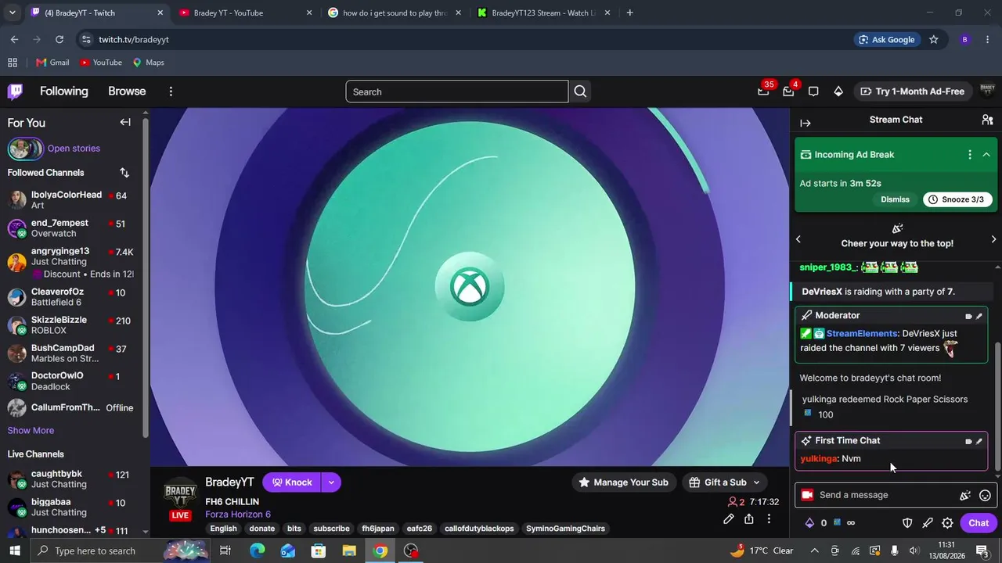Open IbolyaColorHead channel in sidebar

point(70,200)
